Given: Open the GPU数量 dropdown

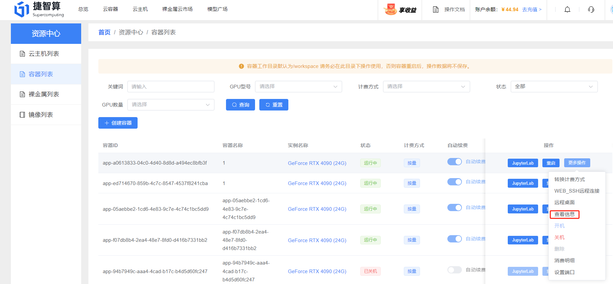Looking at the screenshot, I should (x=171, y=105).
